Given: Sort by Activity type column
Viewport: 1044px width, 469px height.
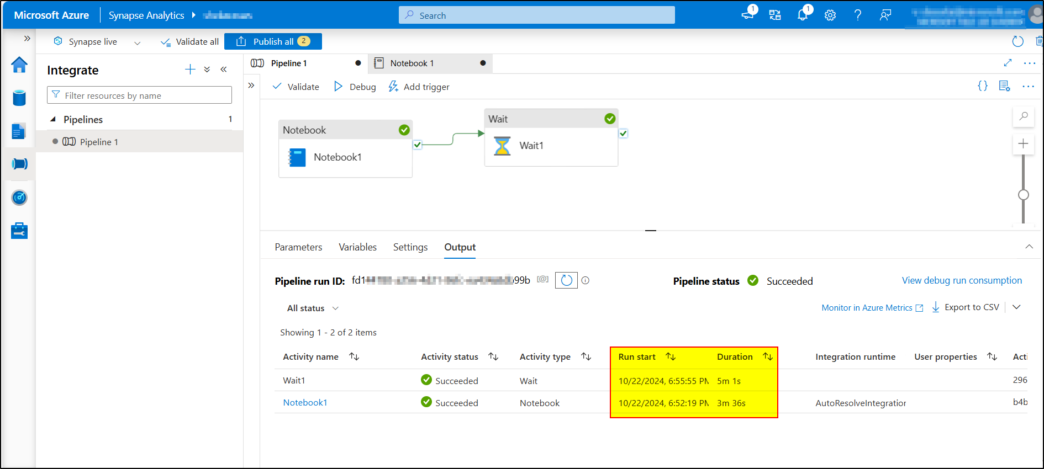Looking at the screenshot, I should (x=586, y=357).
